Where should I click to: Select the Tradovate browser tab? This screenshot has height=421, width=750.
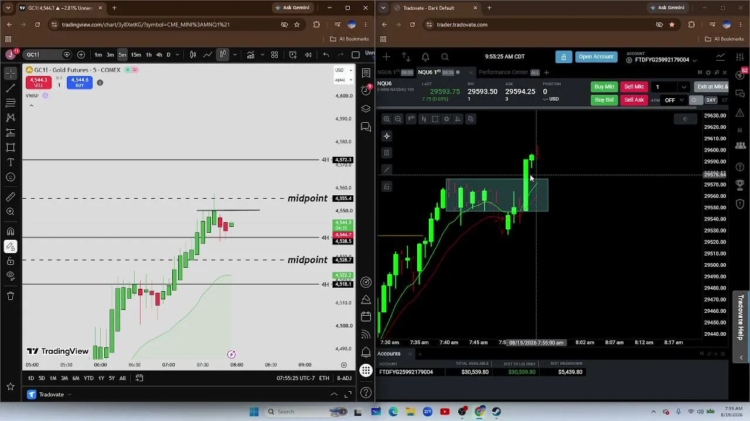437,8
